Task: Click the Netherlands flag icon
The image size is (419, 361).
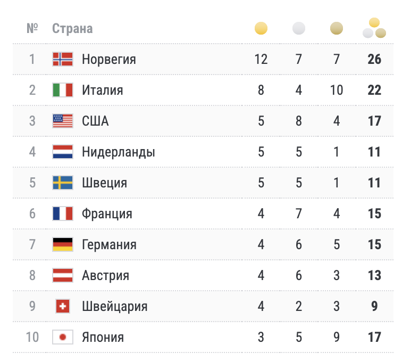Action: tap(63, 152)
